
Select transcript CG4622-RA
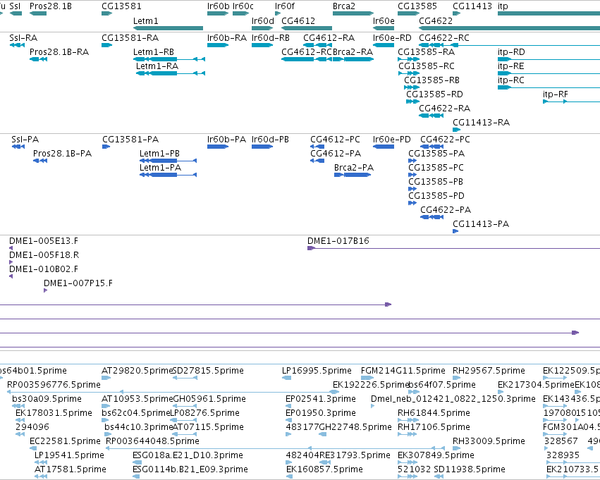(x=445, y=109)
